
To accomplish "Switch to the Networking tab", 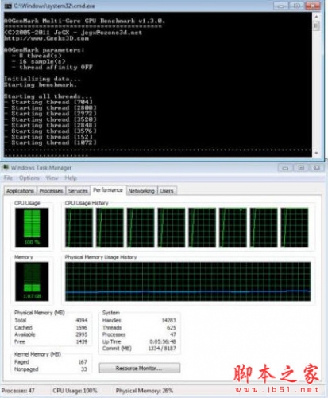I will (141, 191).
